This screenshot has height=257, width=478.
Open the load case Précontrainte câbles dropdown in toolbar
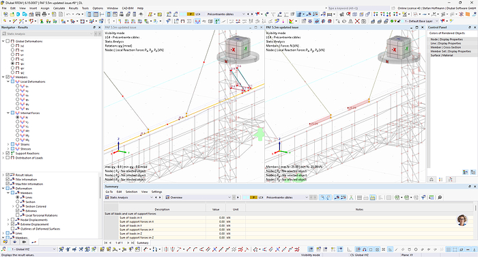pyautogui.click(x=243, y=14)
